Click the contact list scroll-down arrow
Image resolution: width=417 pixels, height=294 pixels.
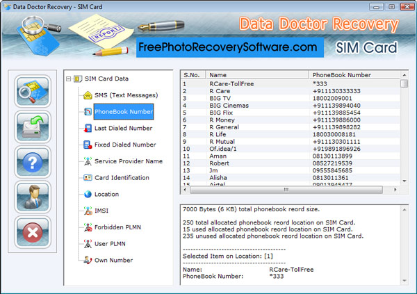coord(404,181)
